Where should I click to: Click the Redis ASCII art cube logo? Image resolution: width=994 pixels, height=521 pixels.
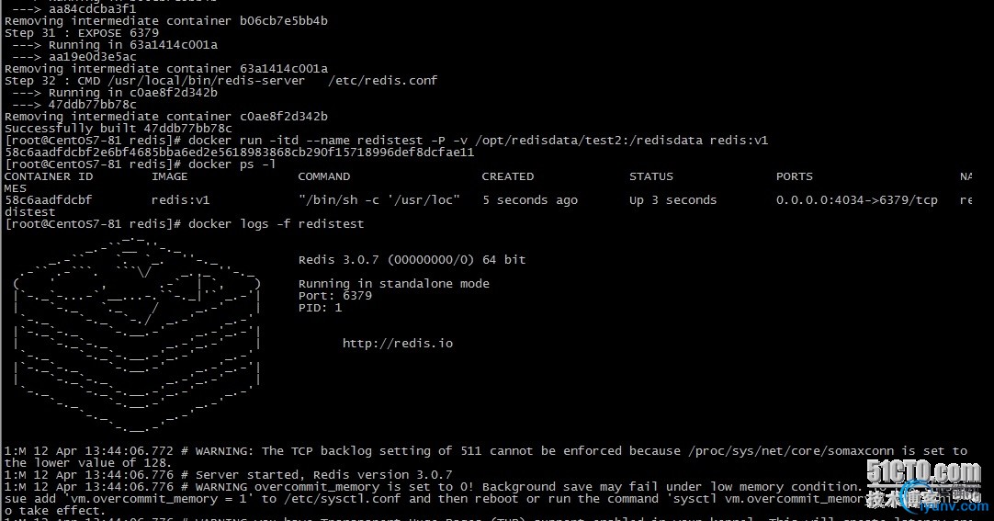click(x=136, y=334)
